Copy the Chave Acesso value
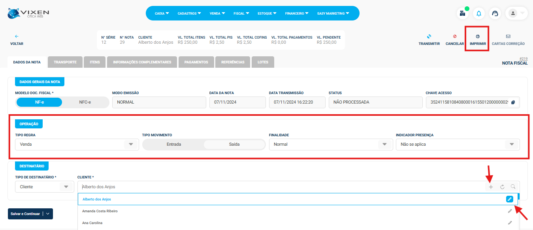 (513, 102)
